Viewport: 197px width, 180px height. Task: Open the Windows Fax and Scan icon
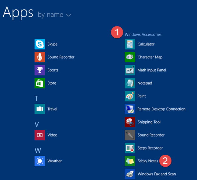click(130, 174)
